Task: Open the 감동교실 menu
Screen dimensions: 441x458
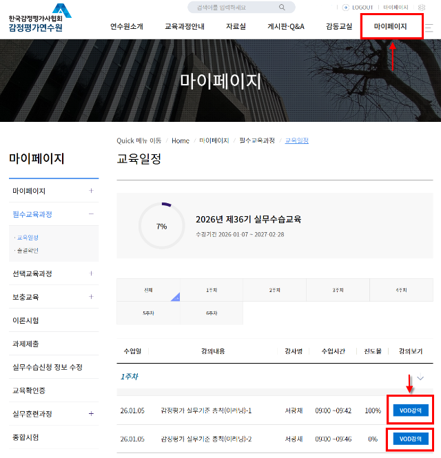Action: (339, 27)
